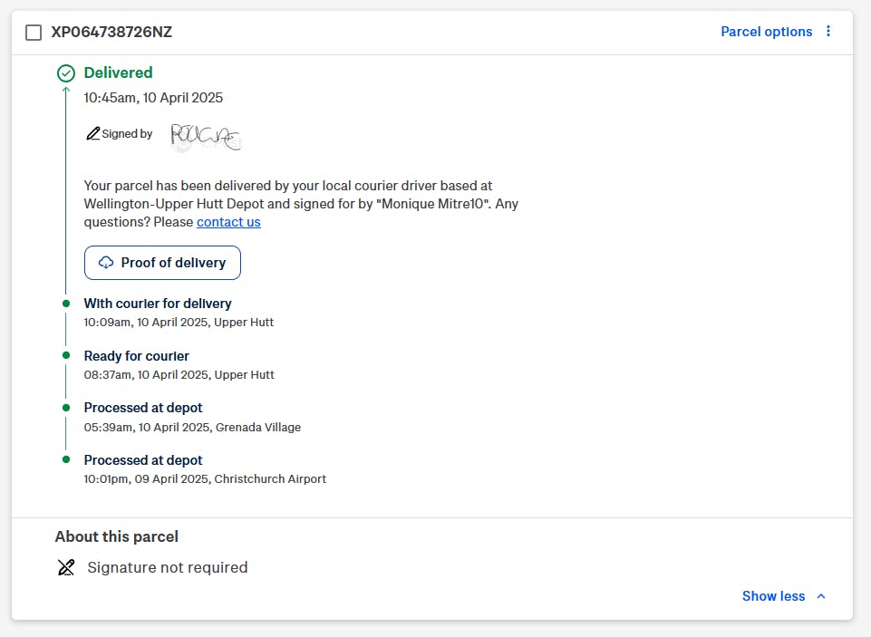Screen dimensions: 871x637
Task: Tick the checkbox beside XP064738726NZ
Action: coord(34,33)
